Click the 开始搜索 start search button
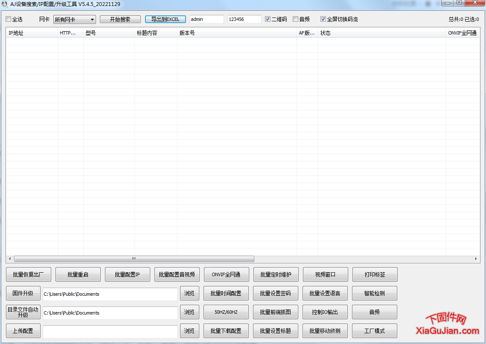The width and height of the screenshot is (486, 344). click(120, 20)
